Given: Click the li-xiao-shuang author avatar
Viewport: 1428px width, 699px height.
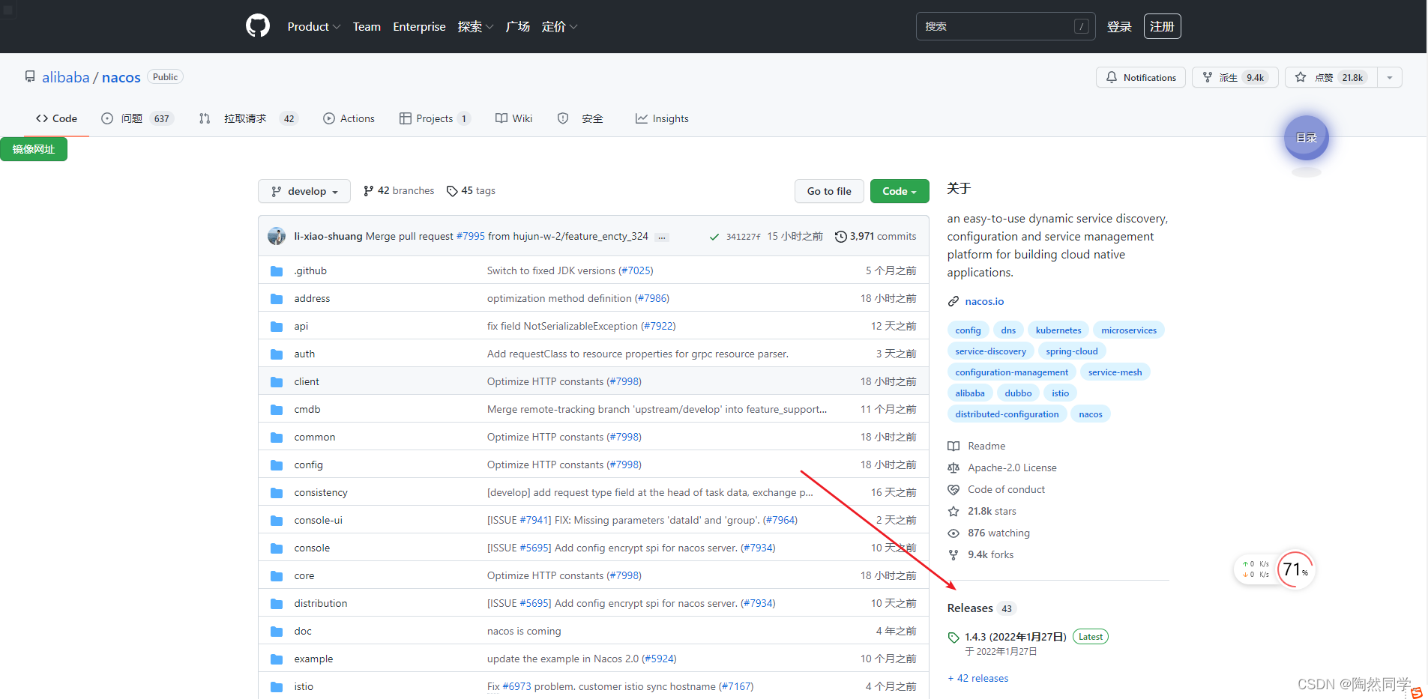Looking at the screenshot, I should click(x=277, y=236).
